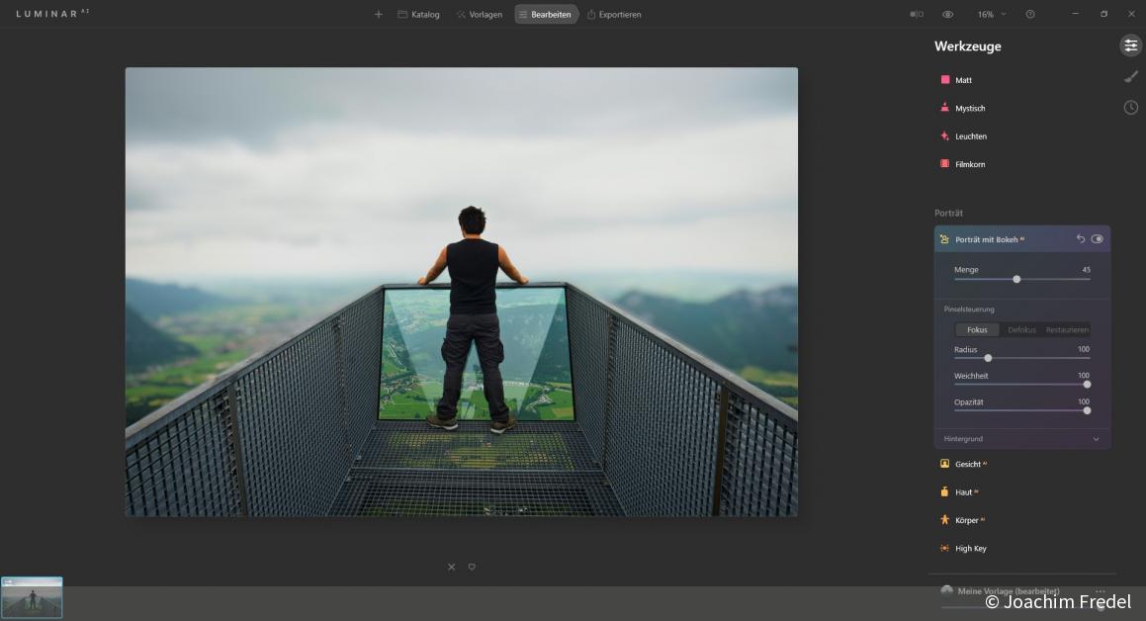Click the Menge value 45
1146x621 pixels.
click(x=1086, y=270)
